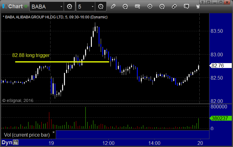Click the 14:00 time axis label

(154, 143)
